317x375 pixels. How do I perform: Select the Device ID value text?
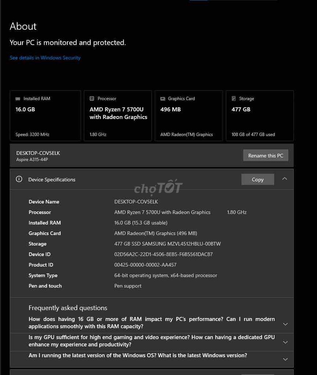pyautogui.click(x=163, y=255)
